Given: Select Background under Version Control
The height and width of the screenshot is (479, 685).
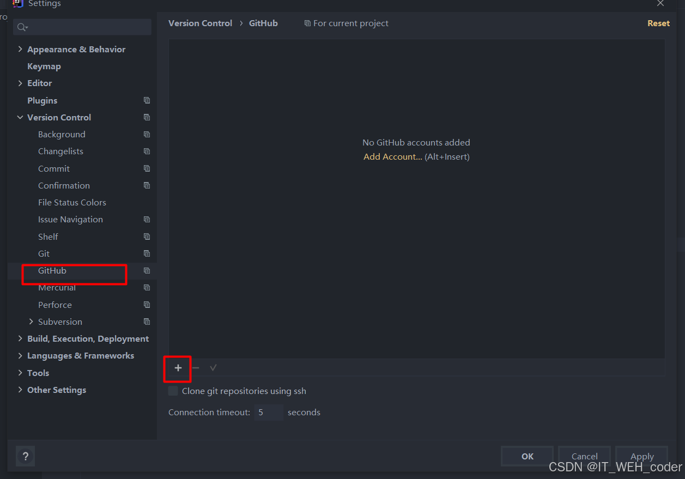Looking at the screenshot, I should pos(62,134).
